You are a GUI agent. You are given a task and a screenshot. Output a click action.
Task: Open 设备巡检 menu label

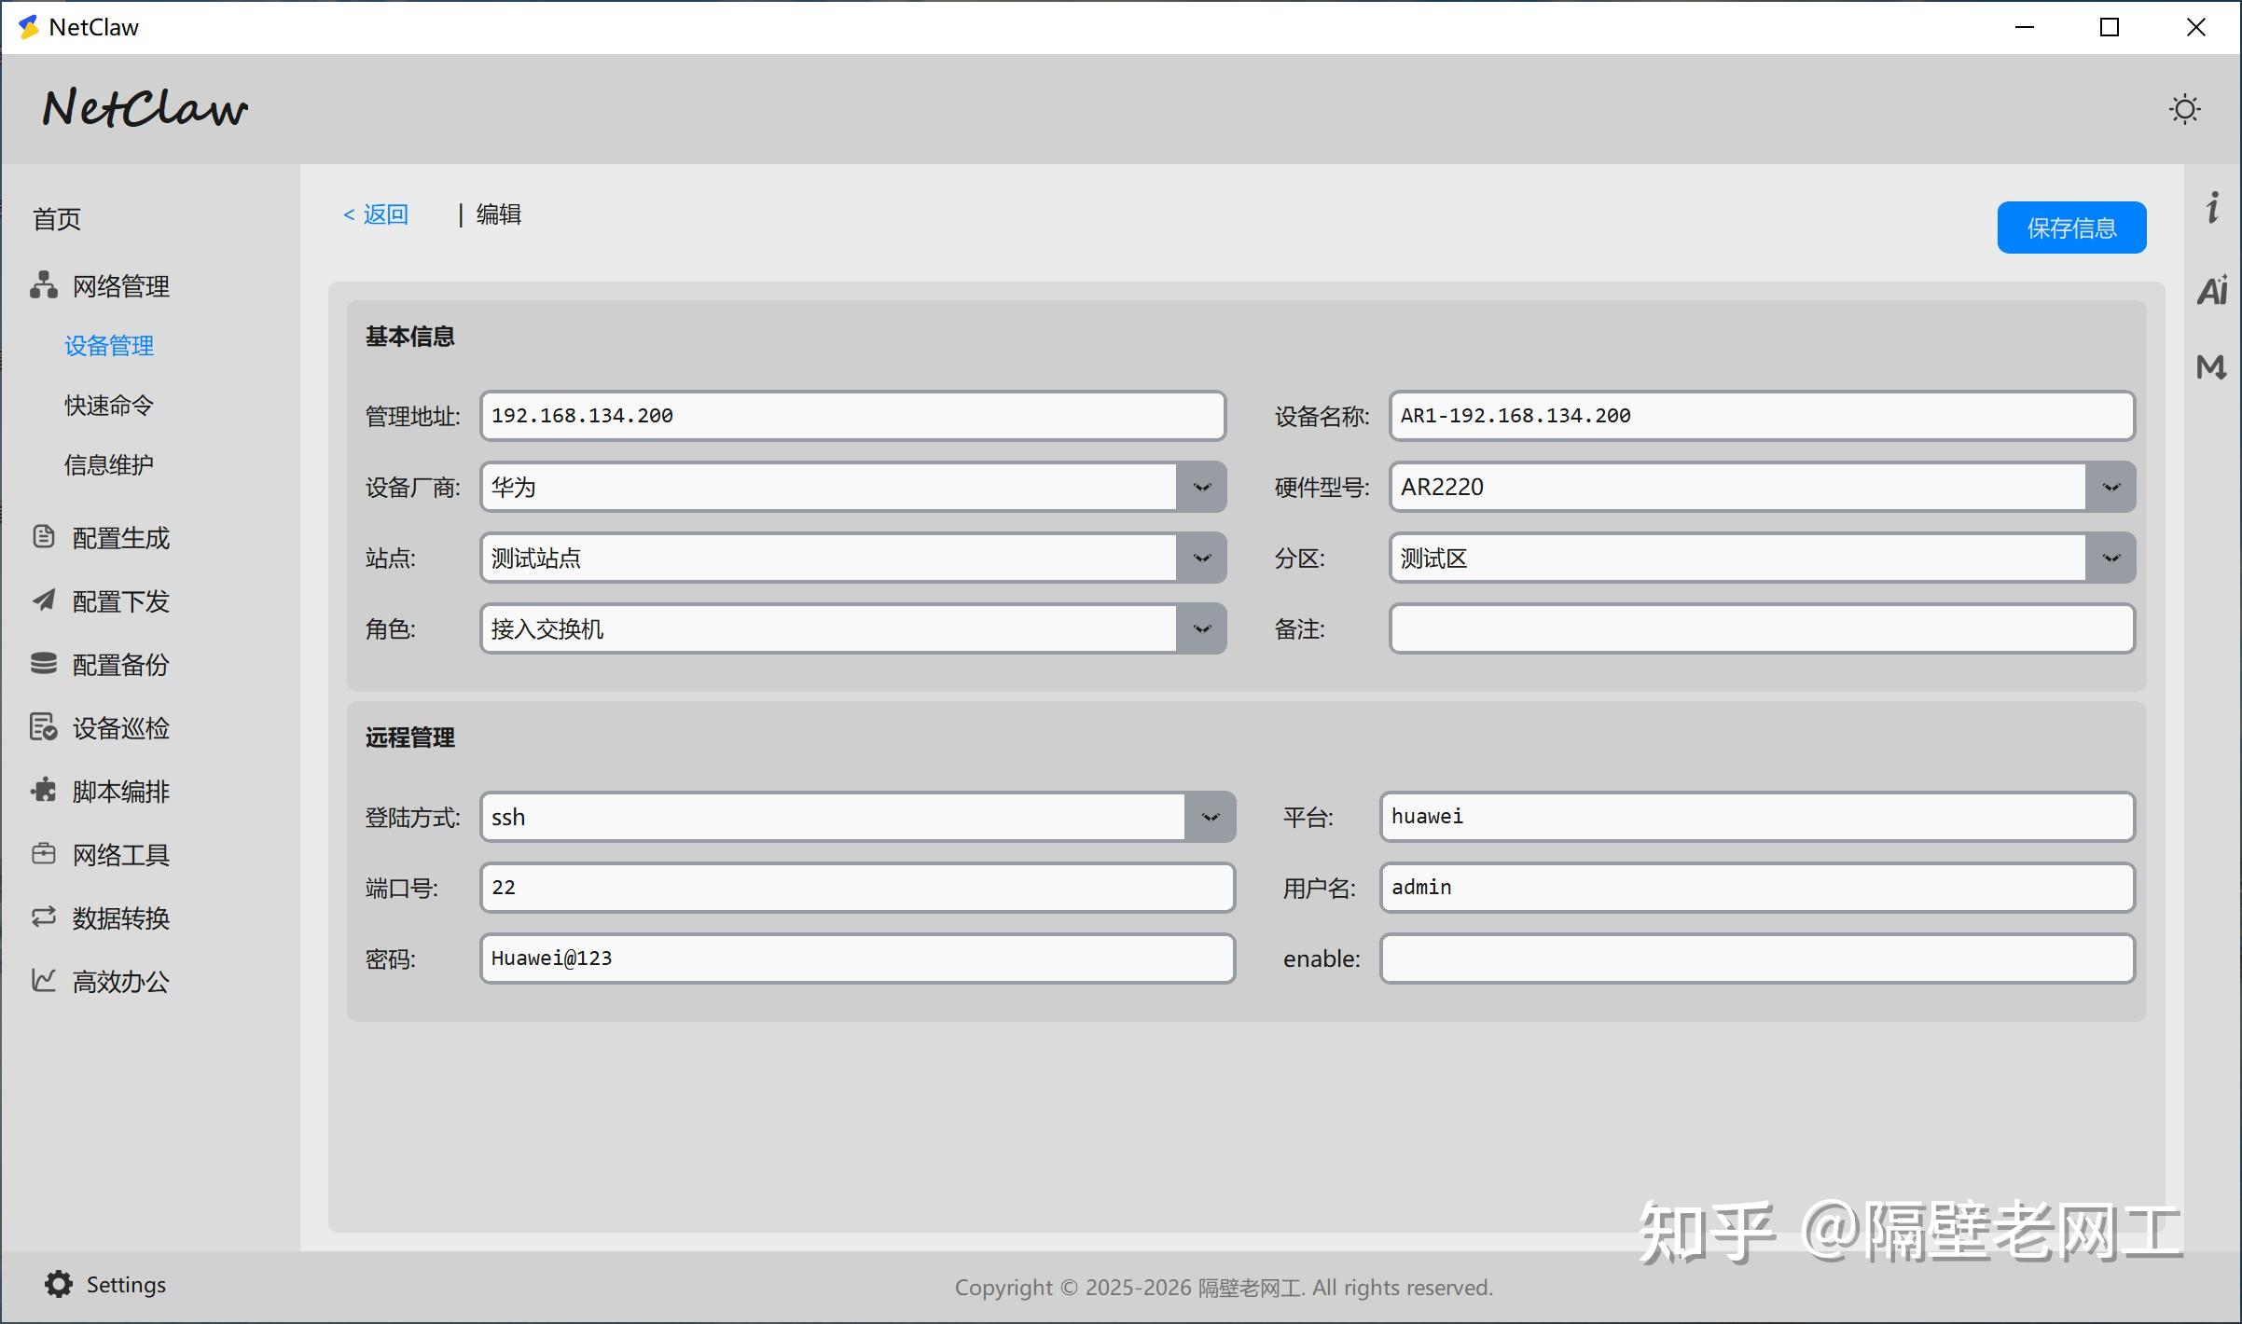(121, 728)
